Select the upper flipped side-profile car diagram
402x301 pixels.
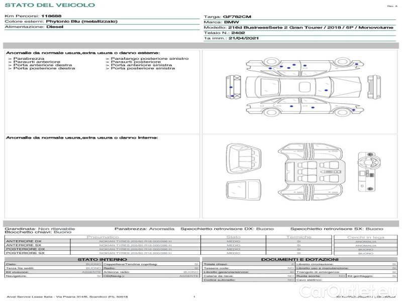295,68
